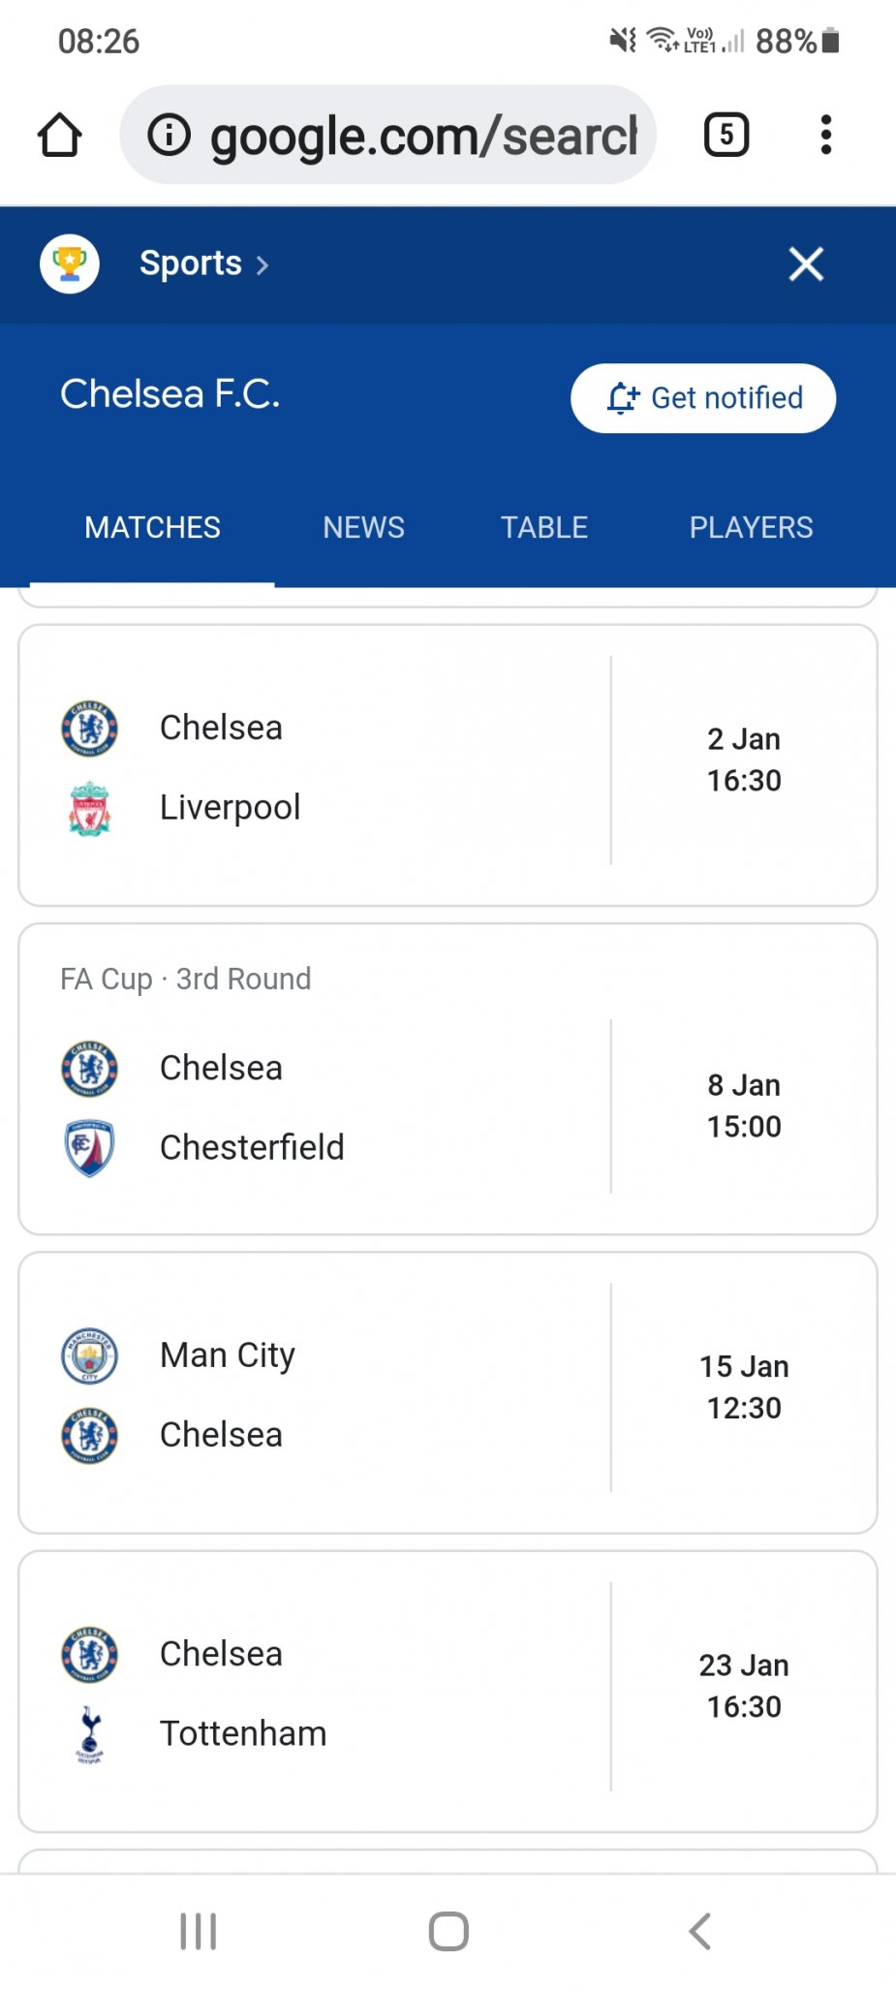This screenshot has width=896, height=1992.
Task: Tap the address bar URL field
Action: (x=423, y=136)
